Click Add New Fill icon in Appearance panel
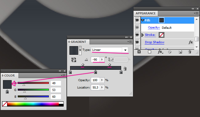 [x=150, y=52]
